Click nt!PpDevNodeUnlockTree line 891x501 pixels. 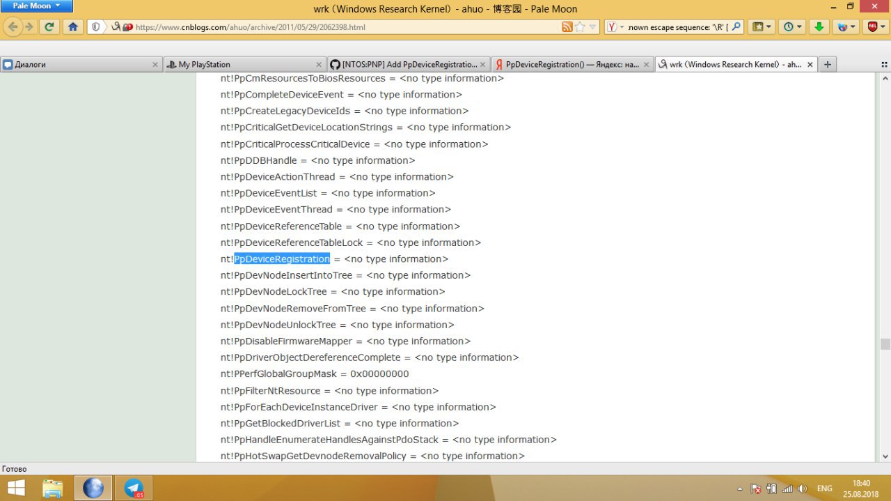click(338, 325)
